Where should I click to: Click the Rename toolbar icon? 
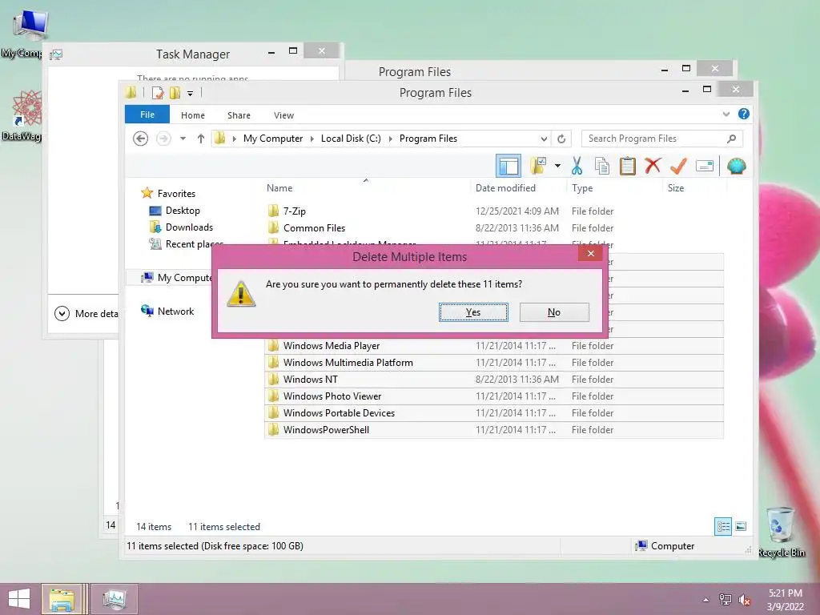[x=705, y=167]
